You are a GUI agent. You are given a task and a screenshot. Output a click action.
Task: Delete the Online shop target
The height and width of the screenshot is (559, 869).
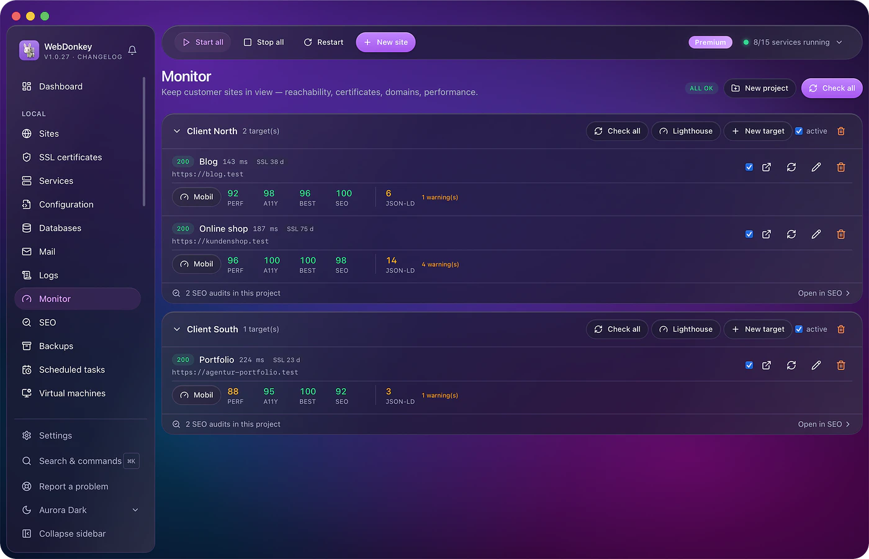(841, 234)
